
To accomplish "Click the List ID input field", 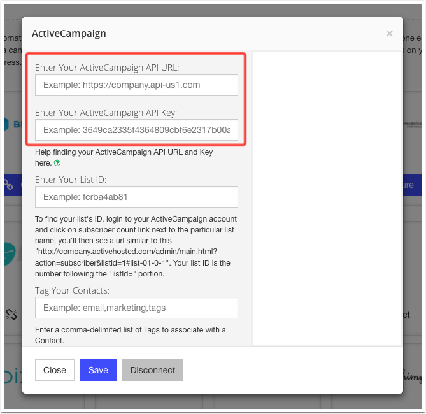I will (x=136, y=197).
